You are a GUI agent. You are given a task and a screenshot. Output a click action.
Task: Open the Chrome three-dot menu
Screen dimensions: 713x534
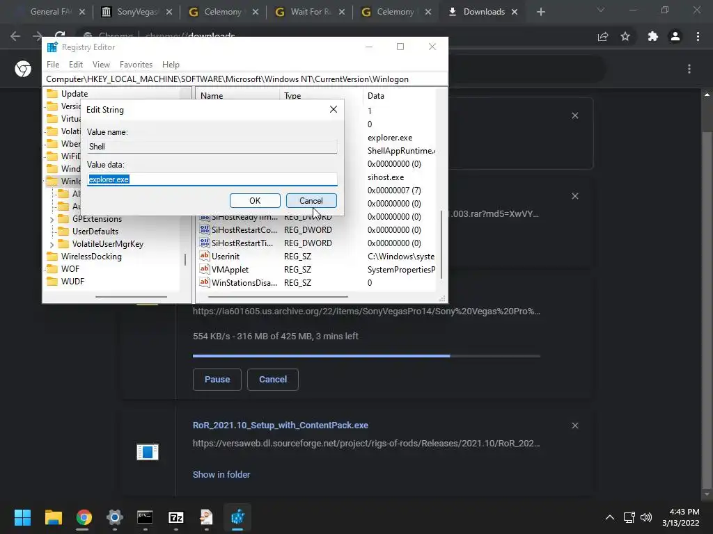tap(698, 36)
